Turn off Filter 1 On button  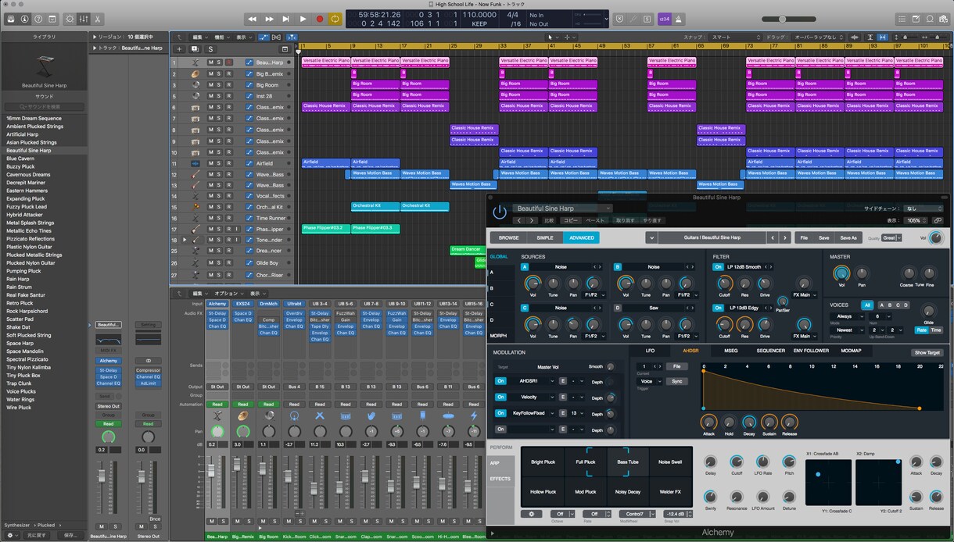click(718, 267)
